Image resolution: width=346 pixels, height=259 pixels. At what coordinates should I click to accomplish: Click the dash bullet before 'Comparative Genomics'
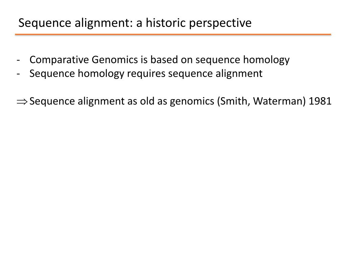point(18,60)
